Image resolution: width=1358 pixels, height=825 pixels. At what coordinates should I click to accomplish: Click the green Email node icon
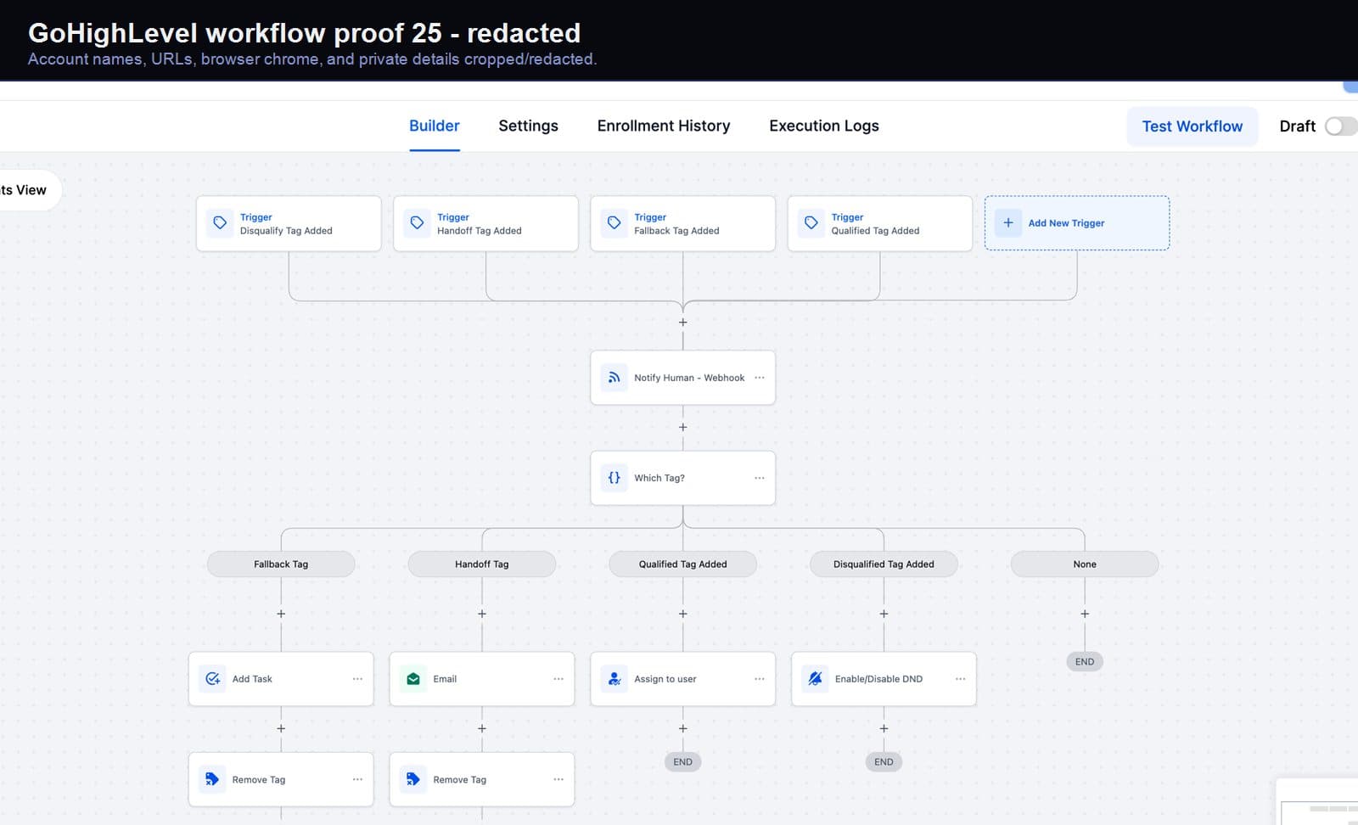[x=413, y=679]
